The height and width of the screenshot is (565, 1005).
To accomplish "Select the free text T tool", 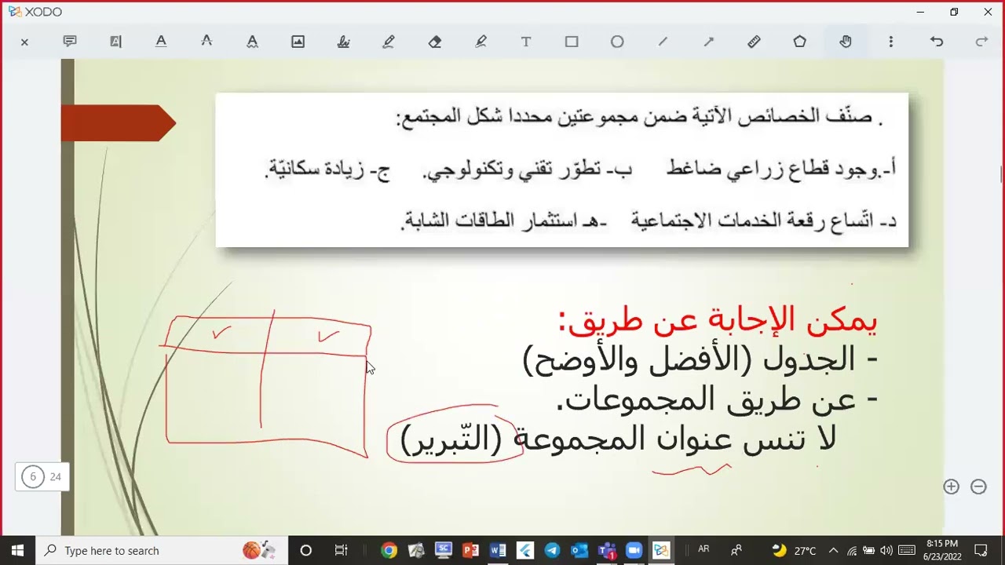I will point(526,42).
